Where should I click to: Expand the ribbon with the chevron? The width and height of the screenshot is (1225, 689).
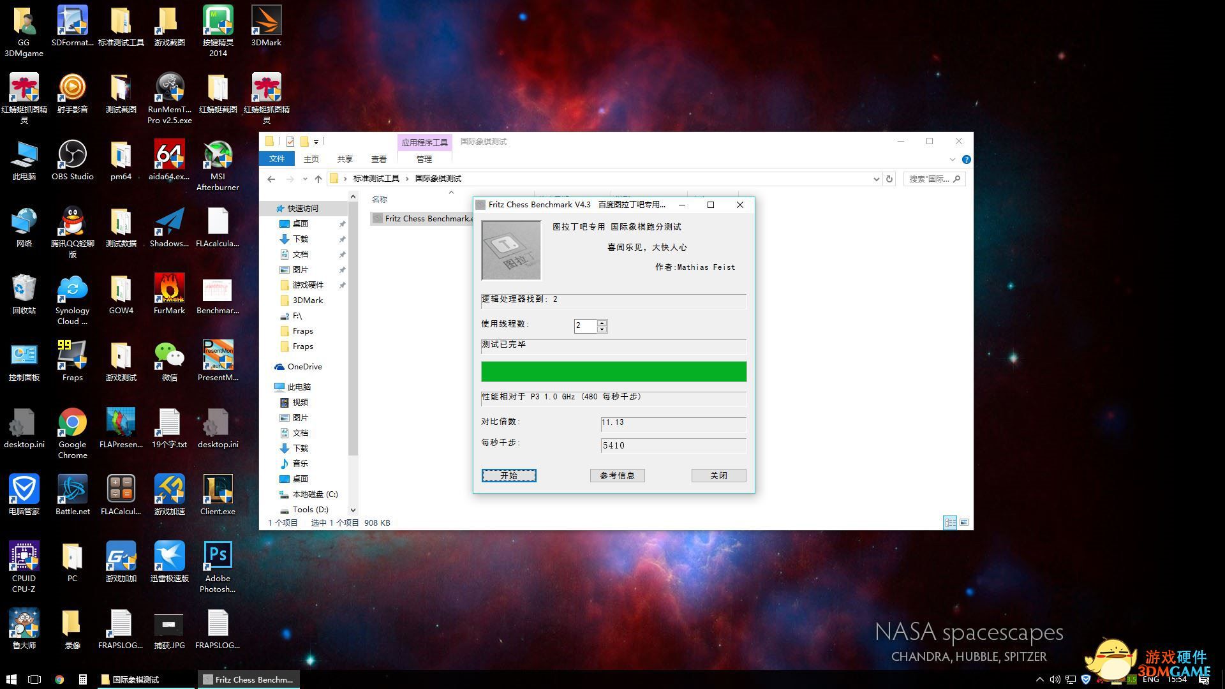[953, 159]
